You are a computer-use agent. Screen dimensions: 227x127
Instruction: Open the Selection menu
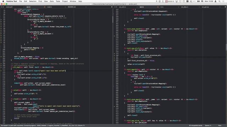pos(33,1)
